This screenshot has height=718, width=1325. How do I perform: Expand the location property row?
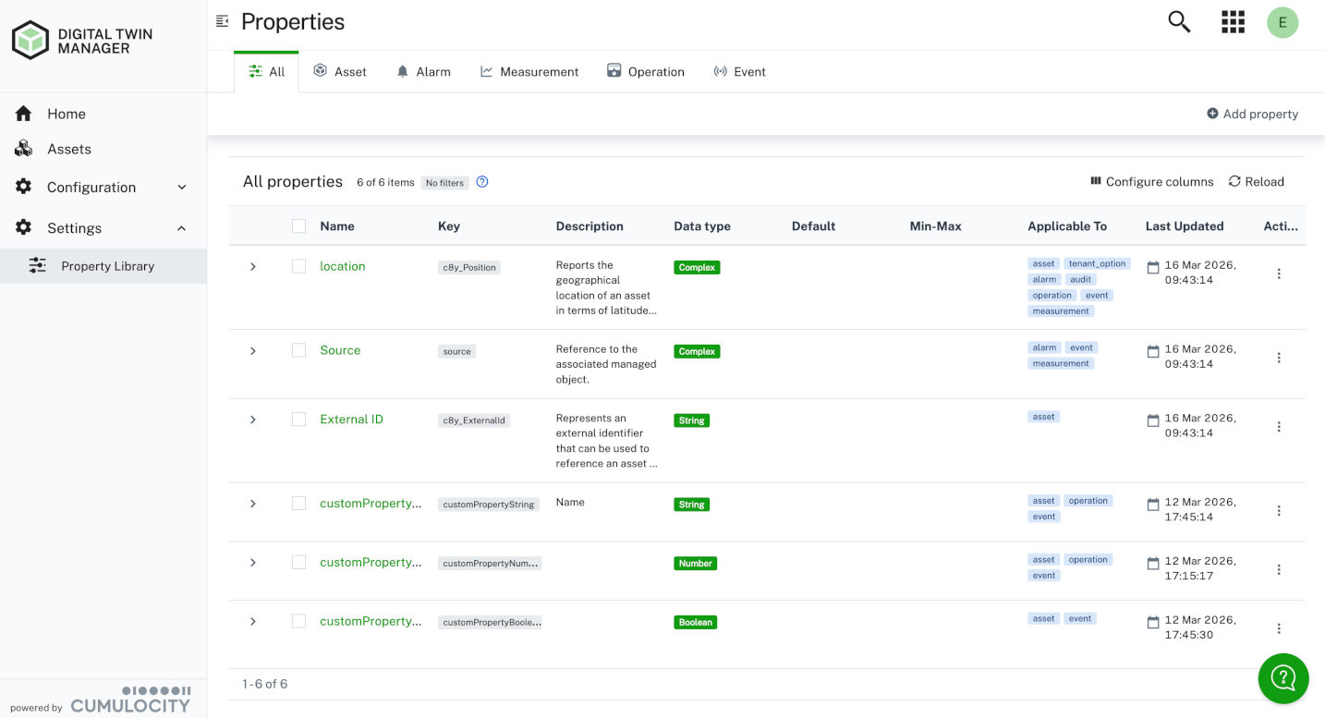pyautogui.click(x=253, y=266)
